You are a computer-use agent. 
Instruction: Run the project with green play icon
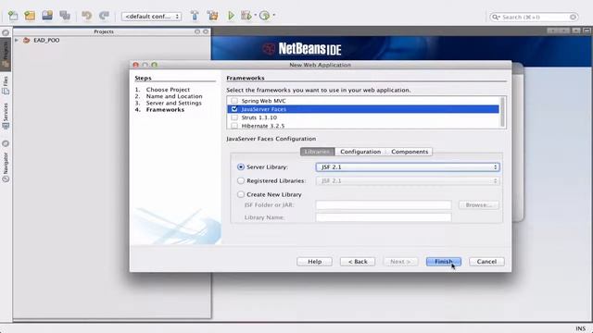[231, 16]
